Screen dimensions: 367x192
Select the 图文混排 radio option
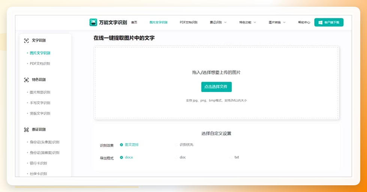pyautogui.click(x=121, y=145)
